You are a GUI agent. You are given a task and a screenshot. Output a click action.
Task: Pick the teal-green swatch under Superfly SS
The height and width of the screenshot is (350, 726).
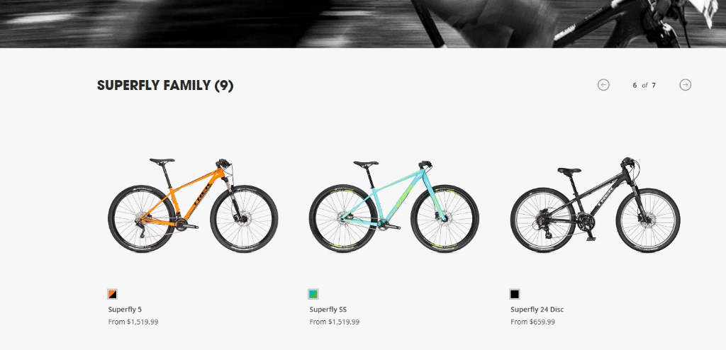[313, 294]
